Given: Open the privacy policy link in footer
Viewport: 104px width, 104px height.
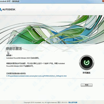Looking at the screenshot, I should click(73, 103).
